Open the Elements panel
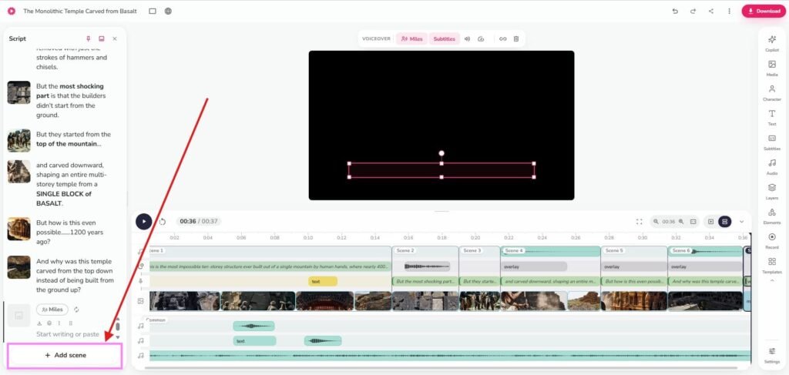 point(772,216)
